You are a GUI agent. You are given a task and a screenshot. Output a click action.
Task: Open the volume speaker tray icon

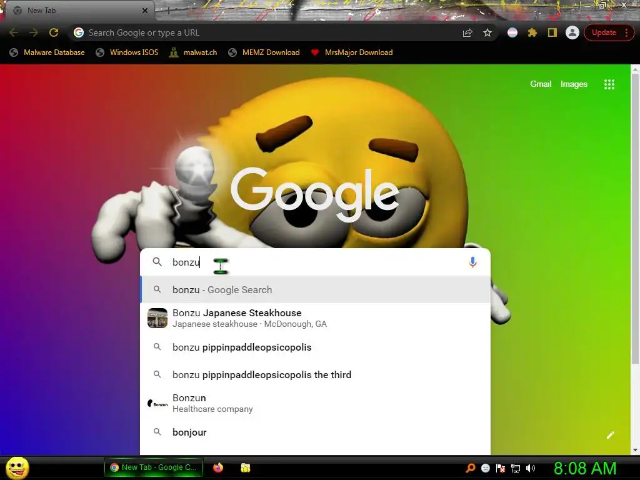pos(531,468)
